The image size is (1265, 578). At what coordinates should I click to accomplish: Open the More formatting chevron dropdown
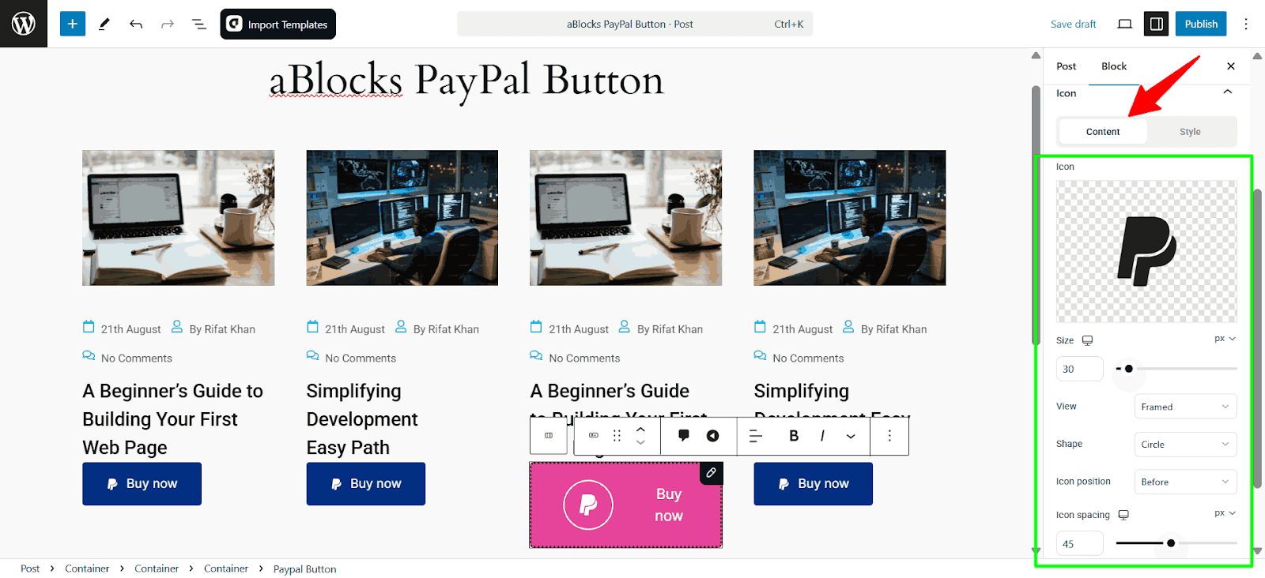pyautogui.click(x=851, y=436)
